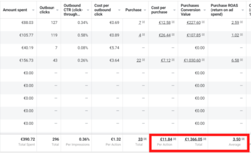Click the 4 purchases link
The image size is (251, 153).
click(140, 35)
